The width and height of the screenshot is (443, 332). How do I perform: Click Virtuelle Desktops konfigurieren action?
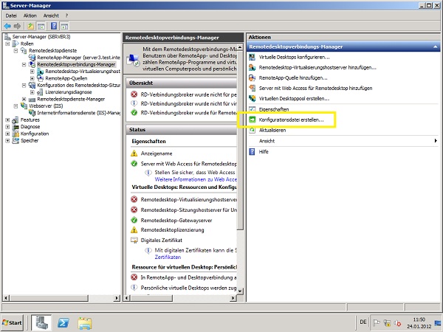point(295,57)
